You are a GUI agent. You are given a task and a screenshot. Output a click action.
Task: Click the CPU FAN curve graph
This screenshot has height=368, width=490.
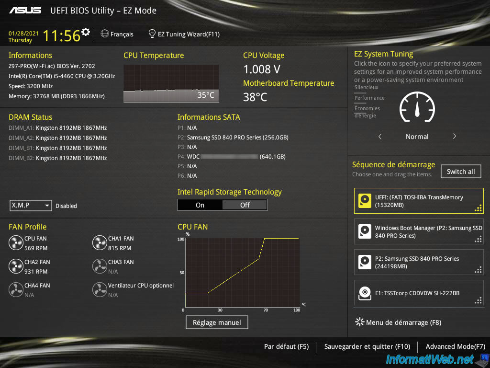coord(242,272)
